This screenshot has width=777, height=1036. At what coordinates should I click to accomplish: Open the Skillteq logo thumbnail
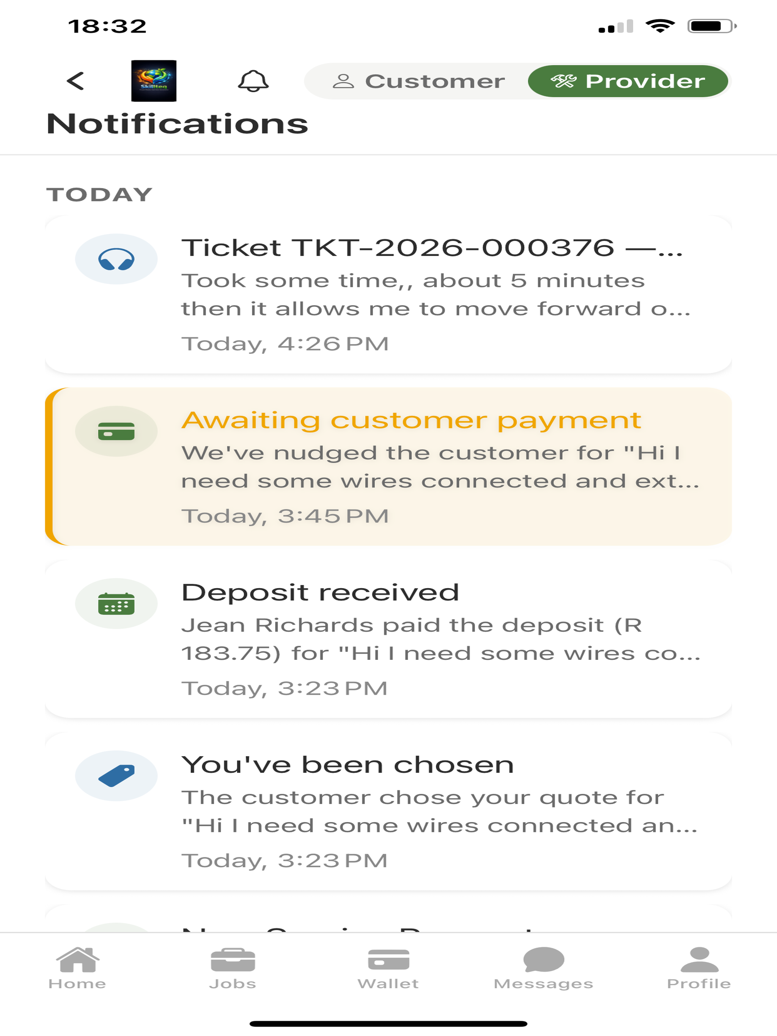click(x=154, y=81)
